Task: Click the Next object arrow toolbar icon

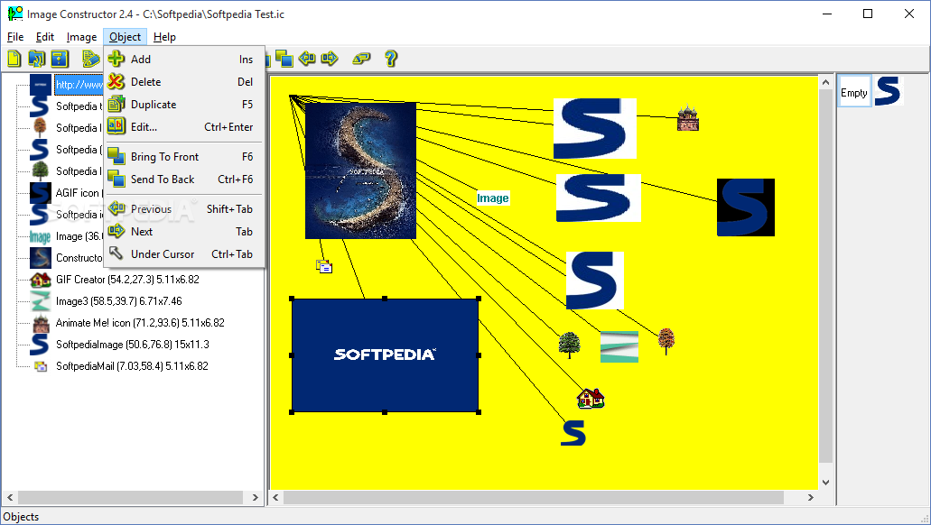Action: click(x=330, y=58)
